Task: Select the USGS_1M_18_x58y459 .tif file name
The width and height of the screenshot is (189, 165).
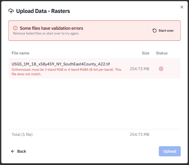Action: click(x=61, y=64)
